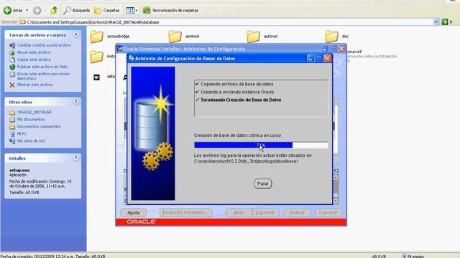Open the Búsqueda search tool
The width and height of the screenshot is (460, 258).
[77, 11]
